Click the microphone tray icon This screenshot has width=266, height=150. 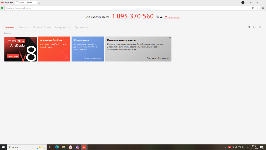pos(236,147)
